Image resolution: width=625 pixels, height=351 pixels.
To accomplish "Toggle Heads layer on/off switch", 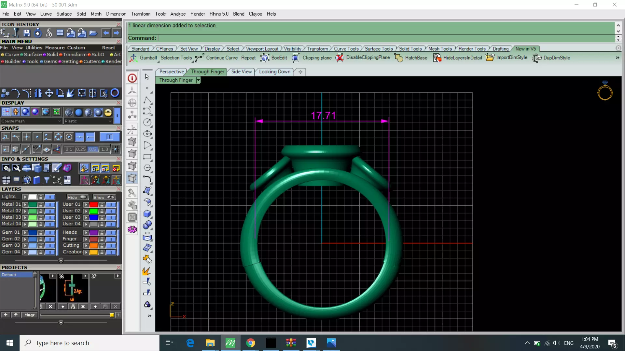I will click(x=111, y=233).
